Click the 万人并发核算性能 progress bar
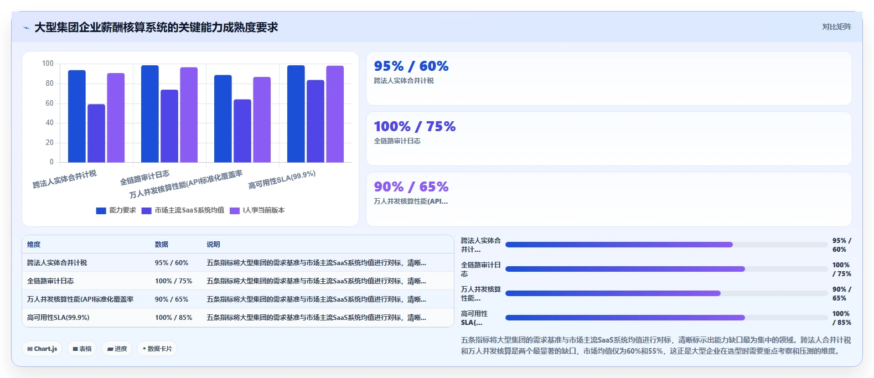874x378 pixels. [666, 293]
